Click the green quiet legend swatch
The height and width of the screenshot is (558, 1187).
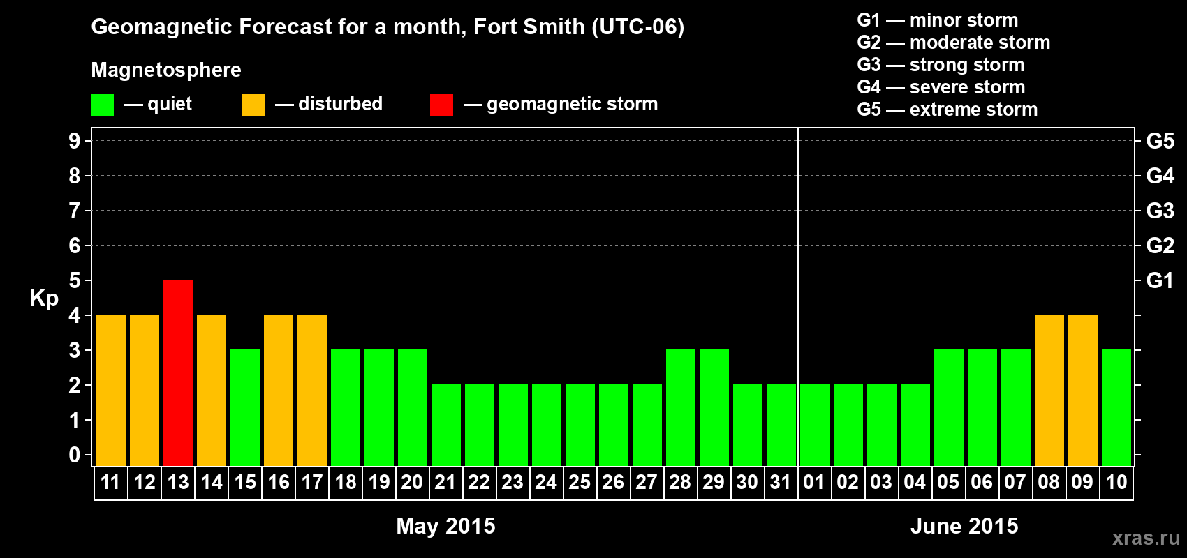click(102, 105)
